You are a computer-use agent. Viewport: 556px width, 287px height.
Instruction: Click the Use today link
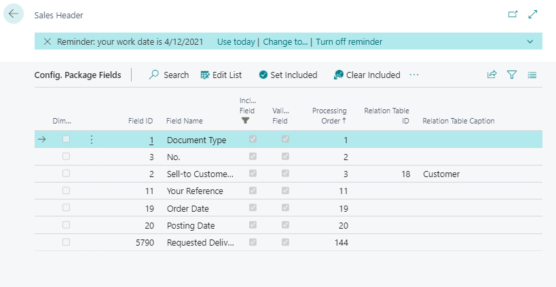click(236, 41)
